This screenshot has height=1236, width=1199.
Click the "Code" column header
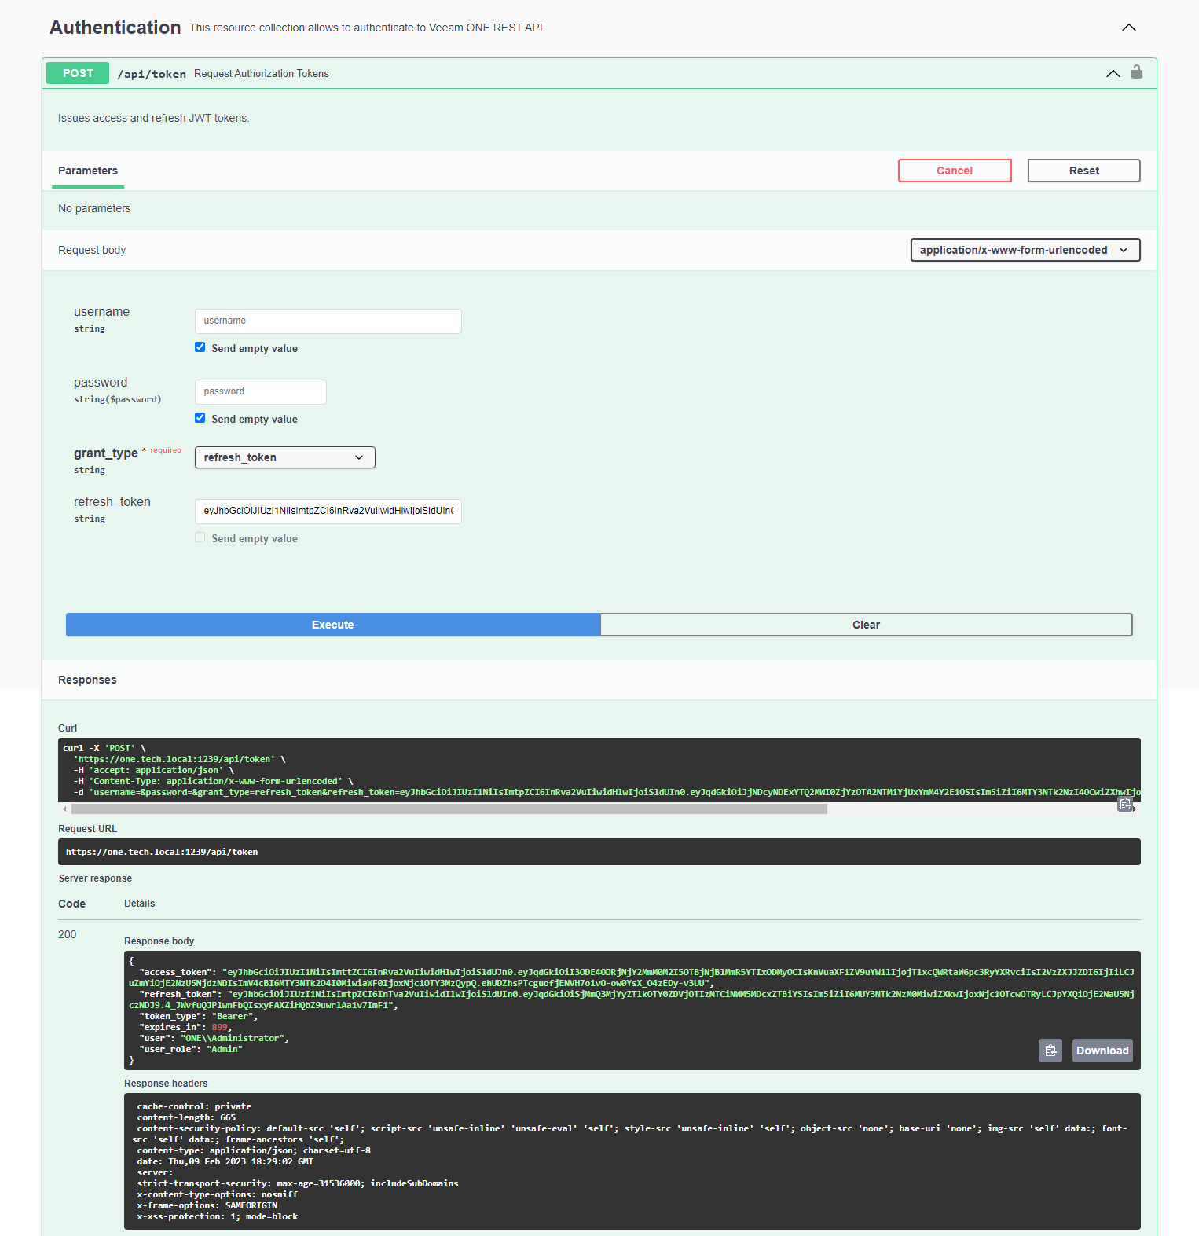click(x=71, y=904)
